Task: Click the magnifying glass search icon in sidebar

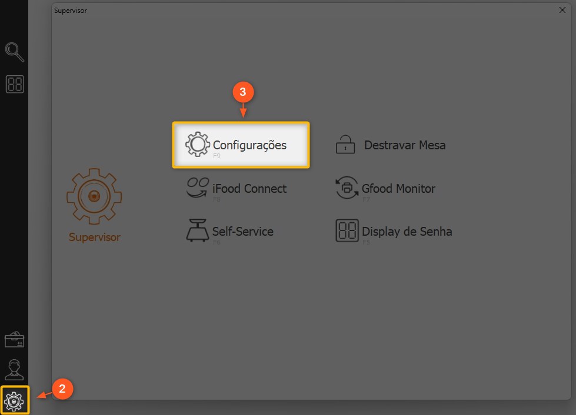Action: coord(14,52)
